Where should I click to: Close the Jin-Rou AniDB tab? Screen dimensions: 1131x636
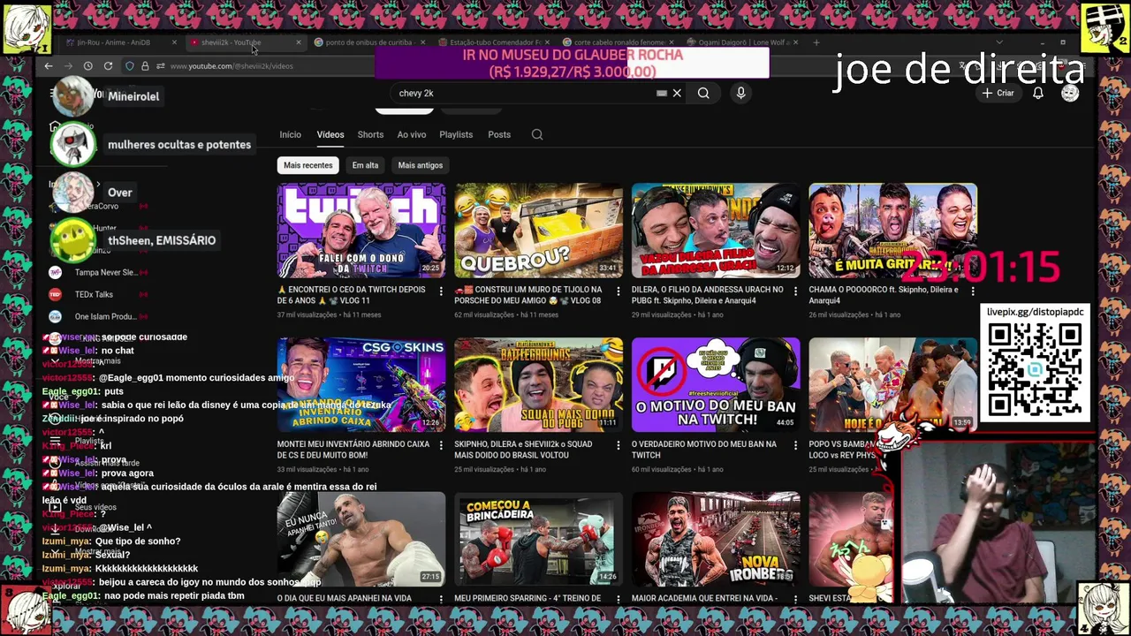point(173,42)
